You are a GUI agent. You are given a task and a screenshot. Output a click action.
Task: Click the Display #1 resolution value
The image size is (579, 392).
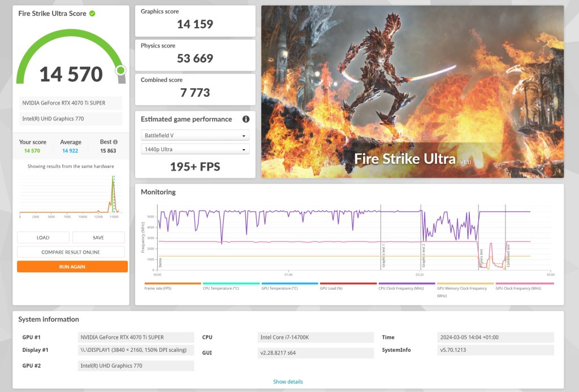point(136,350)
